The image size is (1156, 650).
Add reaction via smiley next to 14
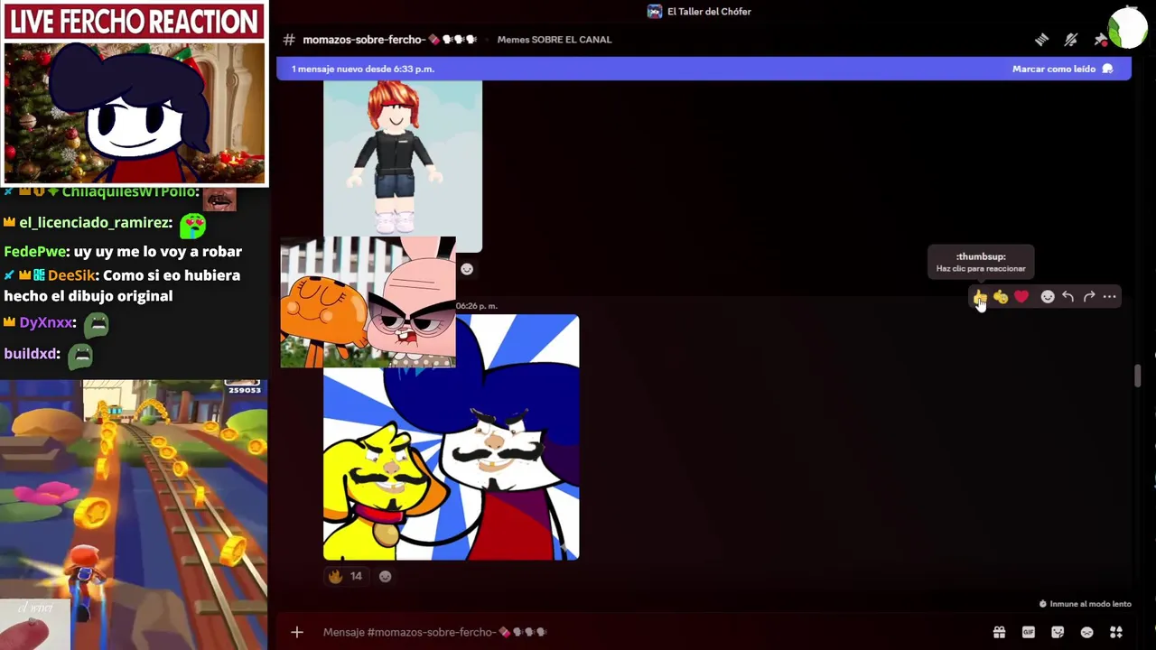386,576
